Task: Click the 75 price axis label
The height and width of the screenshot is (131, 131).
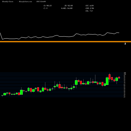Action: coord(125,81)
